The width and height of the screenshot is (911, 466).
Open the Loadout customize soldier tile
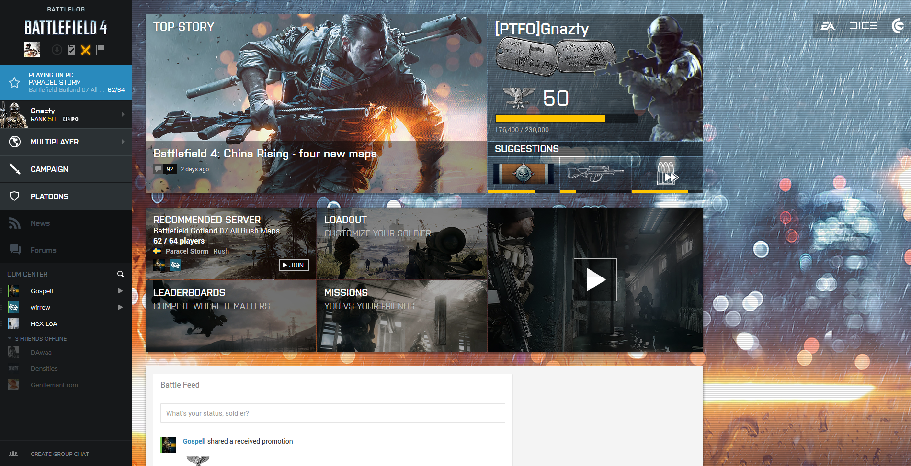(402, 244)
